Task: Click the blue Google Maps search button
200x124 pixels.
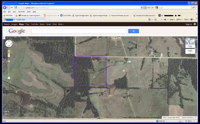Action: pos(133,31)
